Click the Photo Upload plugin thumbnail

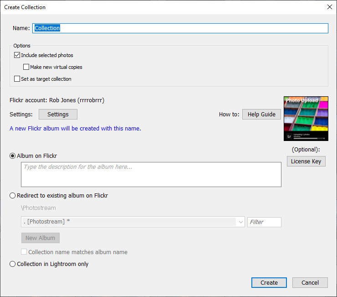306,119
